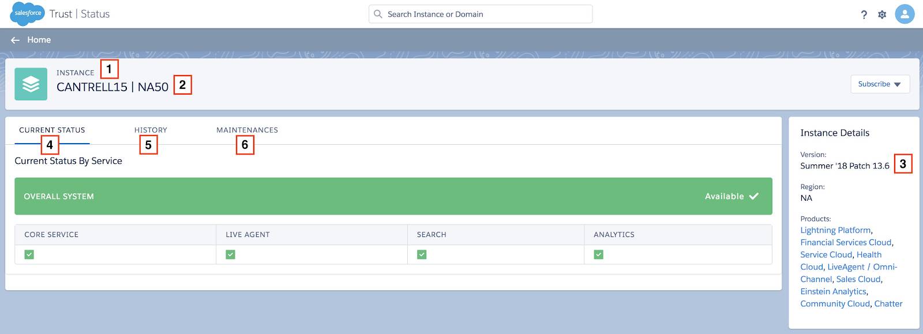Click the Region value NA

coord(806,198)
